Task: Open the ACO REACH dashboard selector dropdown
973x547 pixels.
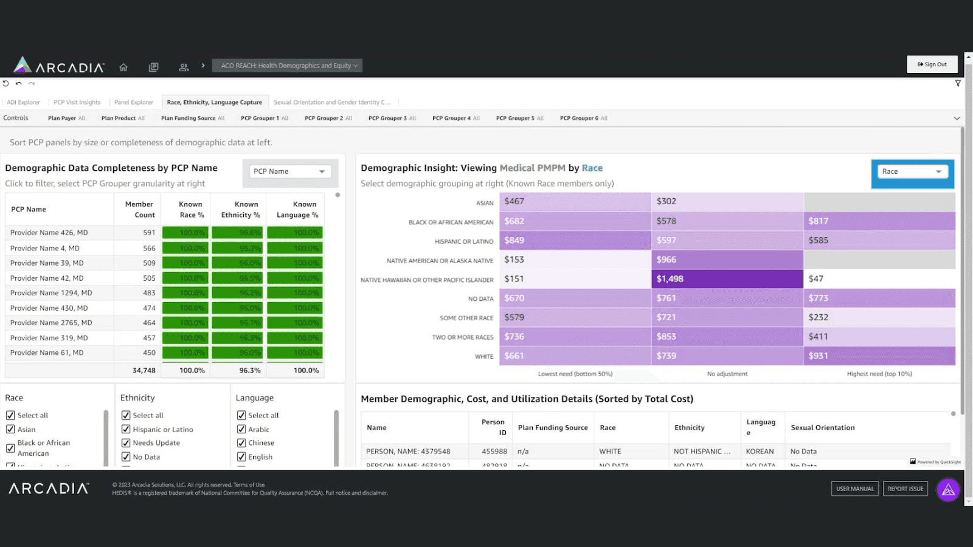Action: (286, 65)
